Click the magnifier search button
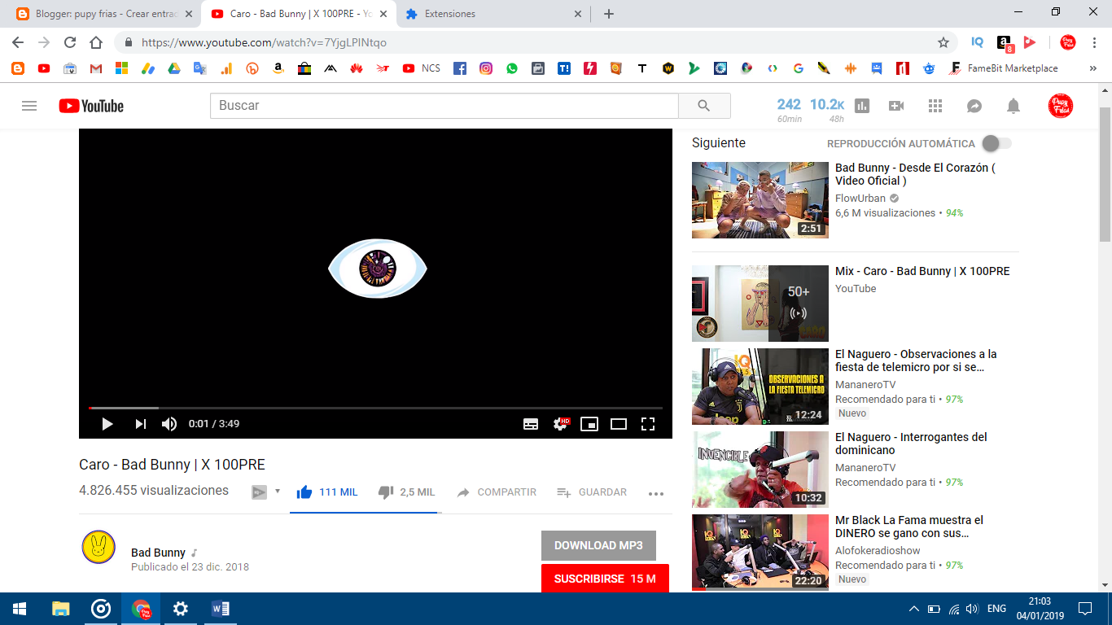The height and width of the screenshot is (625, 1112). click(704, 106)
